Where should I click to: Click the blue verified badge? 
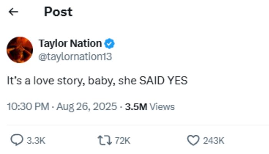(x=110, y=44)
